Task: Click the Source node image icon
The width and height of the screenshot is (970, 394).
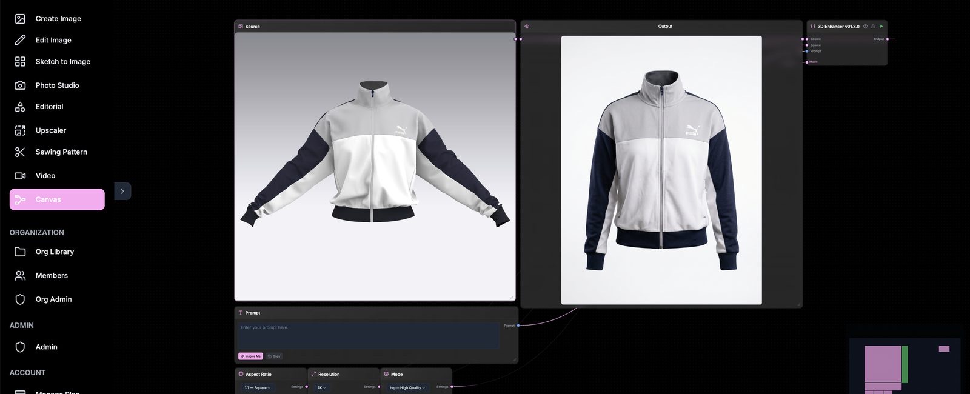Action: pyautogui.click(x=241, y=27)
